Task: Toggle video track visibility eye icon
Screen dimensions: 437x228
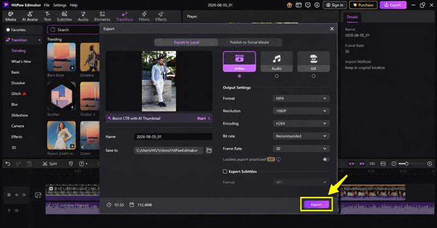Action: pos(16,195)
